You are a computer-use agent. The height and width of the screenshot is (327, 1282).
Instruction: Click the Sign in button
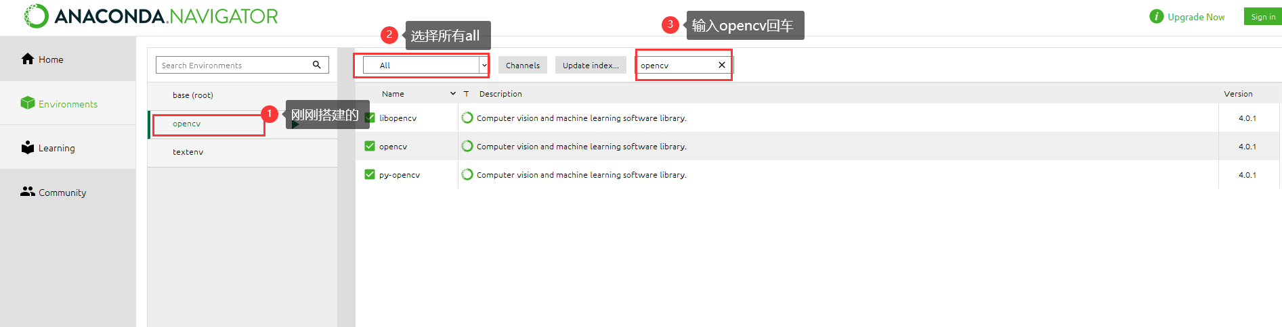[1262, 16]
